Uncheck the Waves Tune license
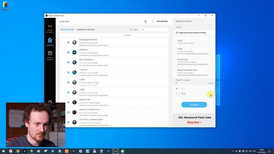This screenshot has height=154, width=274. (68, 102)
